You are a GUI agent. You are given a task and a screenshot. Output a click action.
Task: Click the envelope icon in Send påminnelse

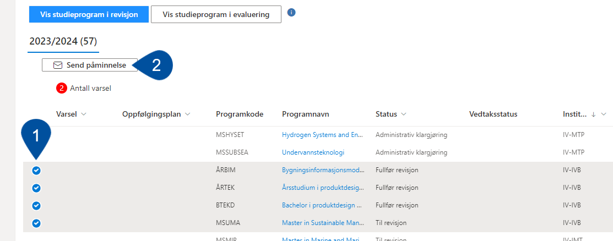(58, 65)
